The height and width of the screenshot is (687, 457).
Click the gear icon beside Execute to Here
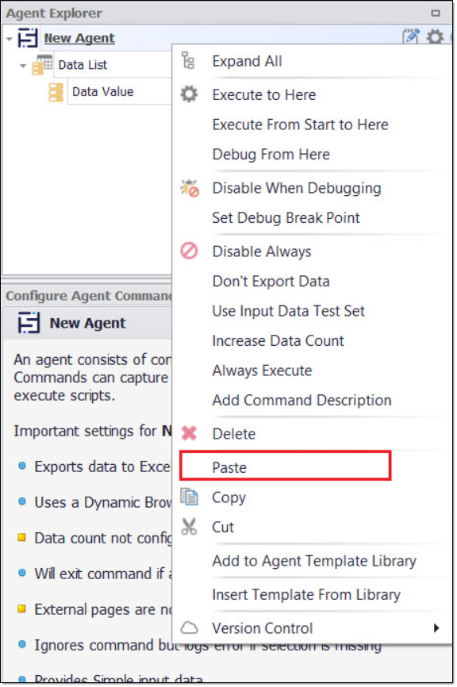190,94
